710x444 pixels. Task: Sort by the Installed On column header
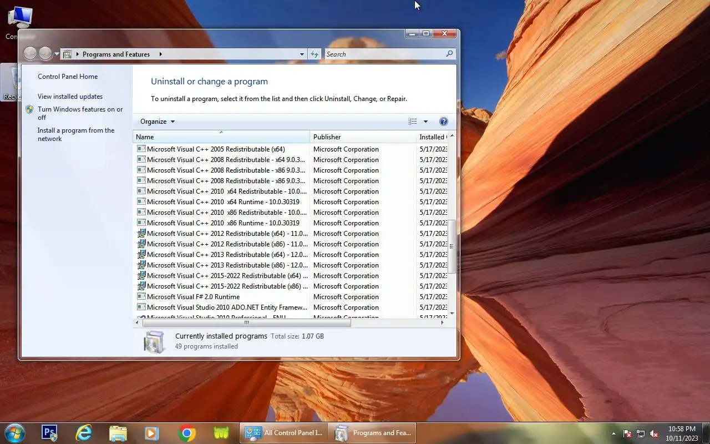[432, 137]
